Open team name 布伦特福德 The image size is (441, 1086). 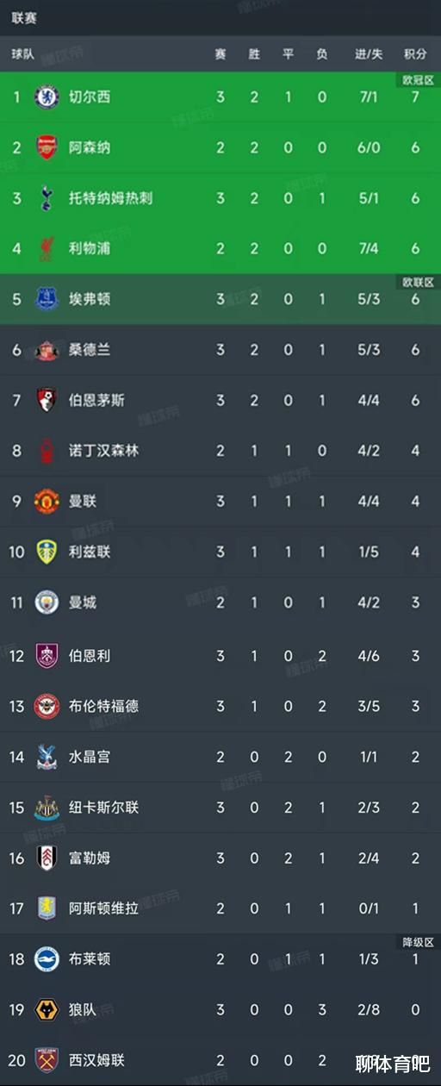103,706
